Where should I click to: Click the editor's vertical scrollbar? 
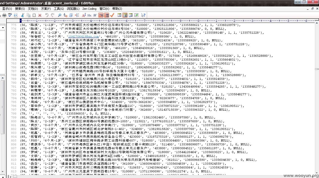click(317, 98)
